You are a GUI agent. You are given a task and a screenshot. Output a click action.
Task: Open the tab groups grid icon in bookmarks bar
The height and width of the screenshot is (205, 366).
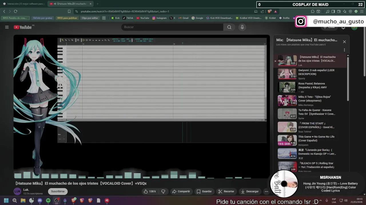pos(104,18)
